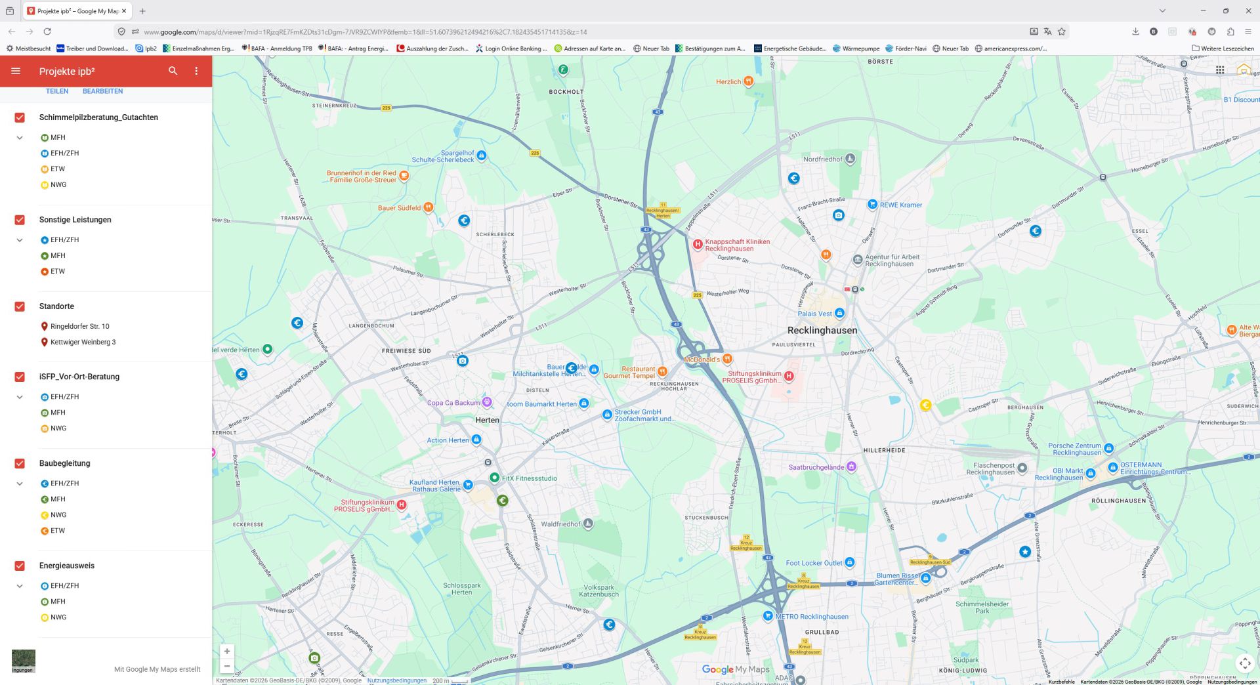Screen dimensions: 1260x685
Task: Click blue camera marker near Franz-Bracht-Straße
Action: pyautogui.click(x=838, y=215)
